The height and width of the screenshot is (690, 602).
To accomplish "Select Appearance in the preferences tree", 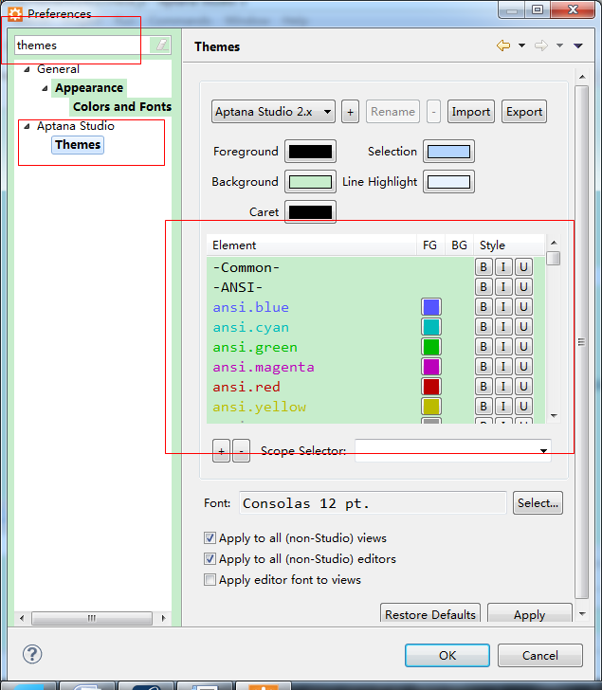I will (89, 88).
